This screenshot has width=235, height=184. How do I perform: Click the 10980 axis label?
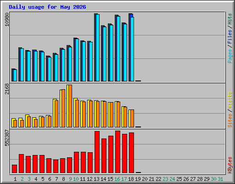(7, 20)
